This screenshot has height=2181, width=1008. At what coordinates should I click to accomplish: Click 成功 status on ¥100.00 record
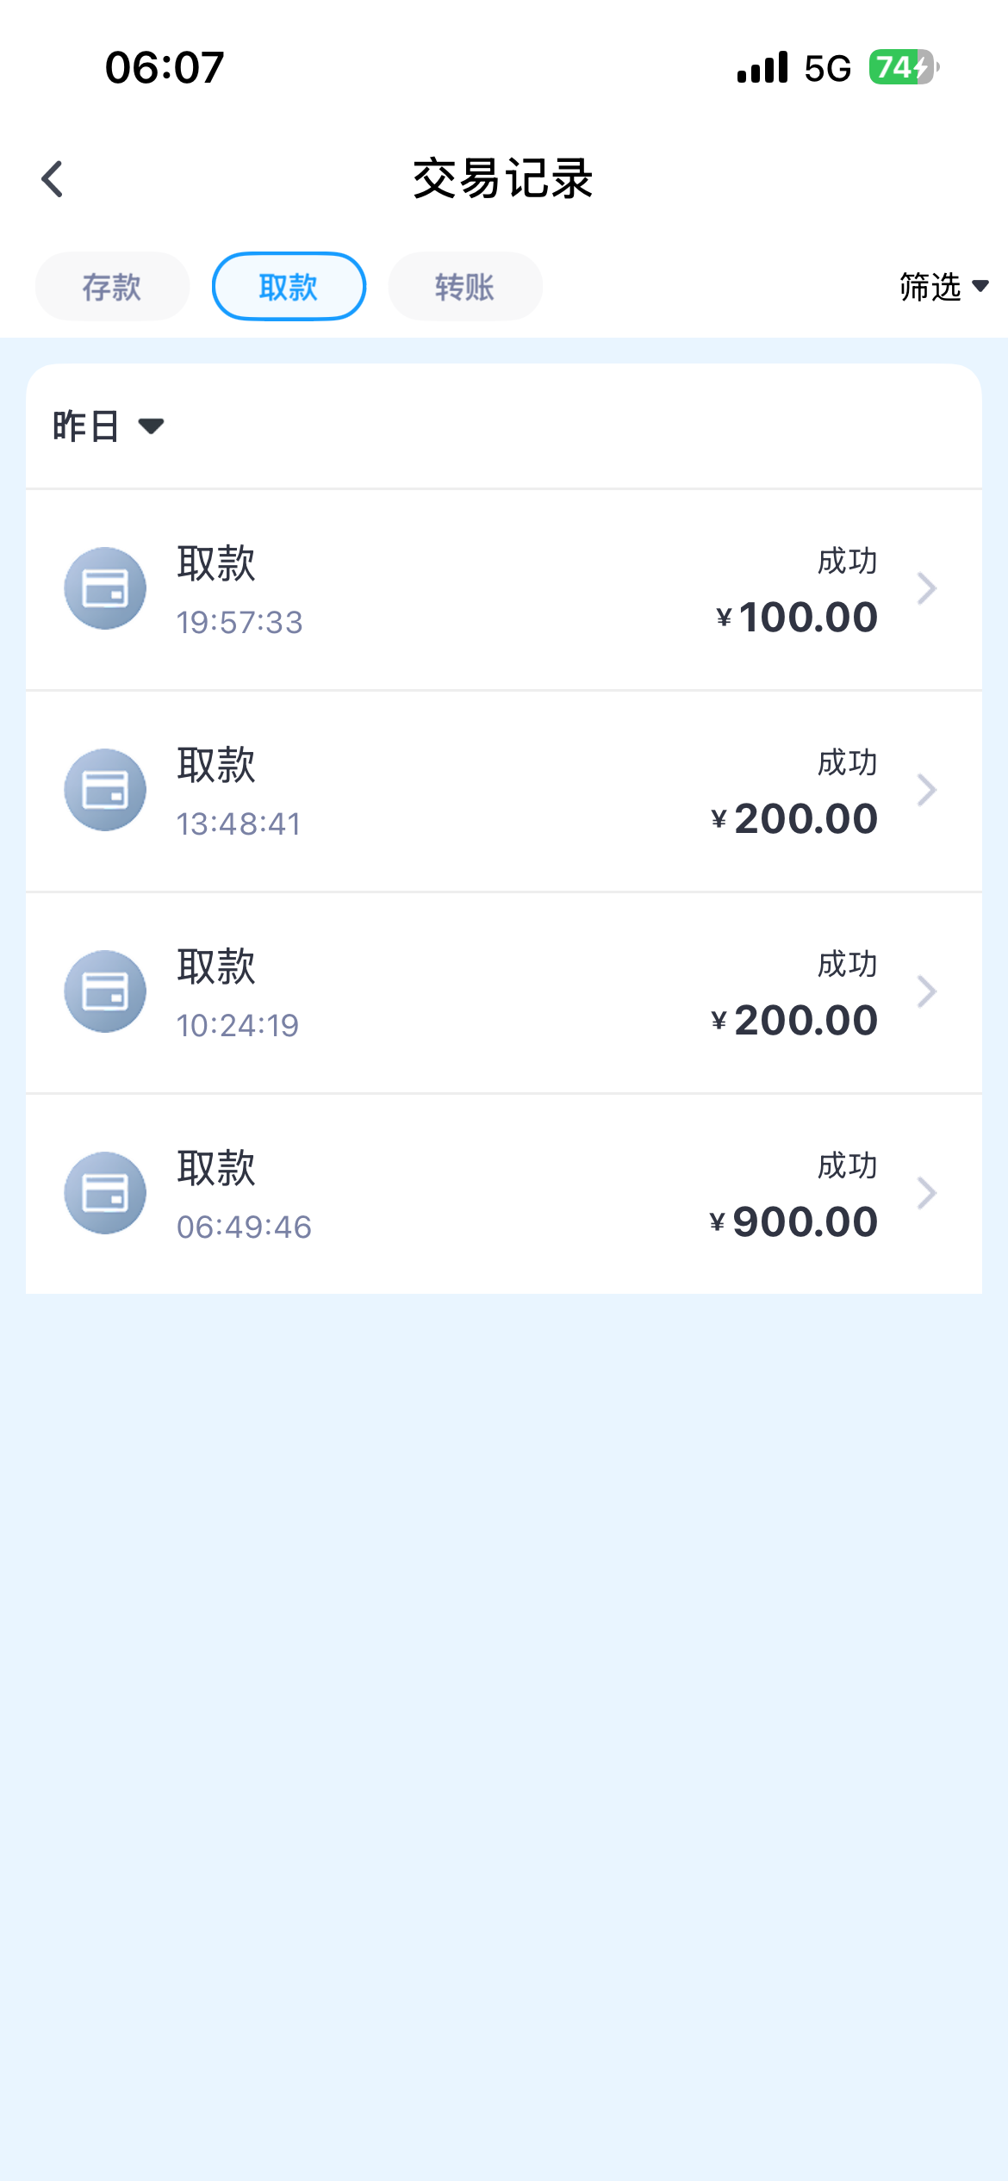(x=848, y=562)
